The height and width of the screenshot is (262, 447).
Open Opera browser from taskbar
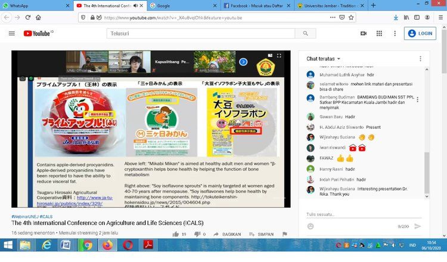[128, 245]
